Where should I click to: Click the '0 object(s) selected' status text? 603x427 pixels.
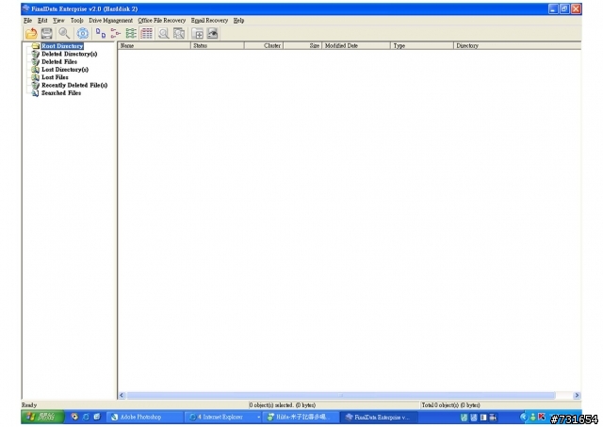click(x=283, y=405)
